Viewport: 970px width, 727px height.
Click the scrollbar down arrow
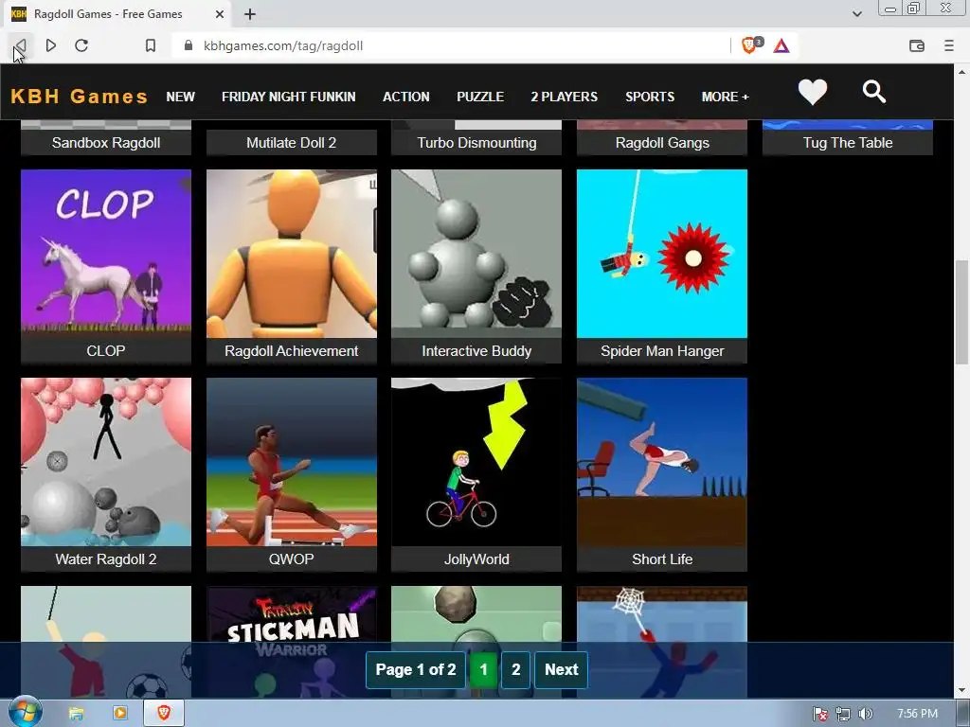pyautogui.click(x=961, y=690)
